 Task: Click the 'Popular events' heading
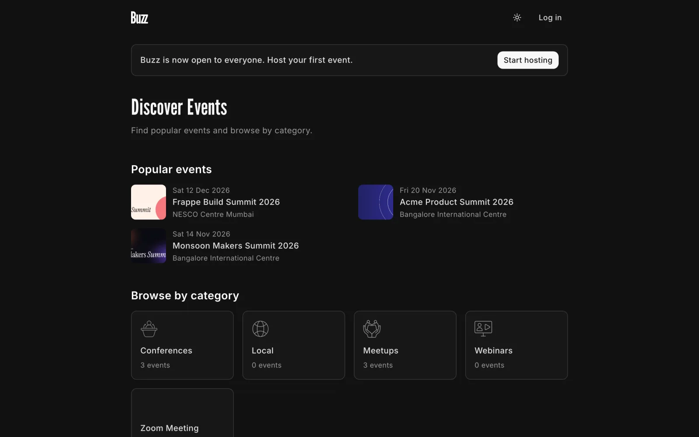[x=171, y=170]
